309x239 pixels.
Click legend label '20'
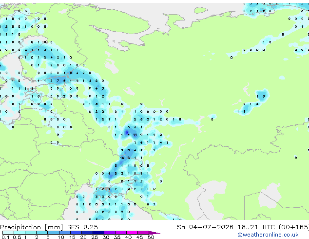tap(83, 237)
